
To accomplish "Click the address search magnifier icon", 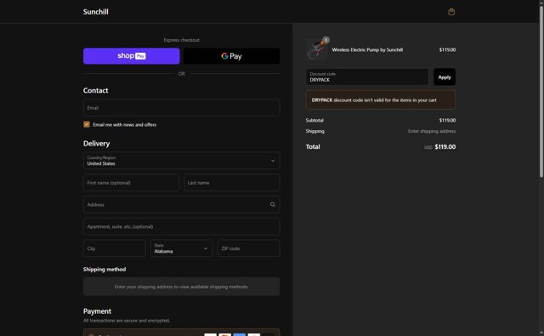I will tap(273, 204).
